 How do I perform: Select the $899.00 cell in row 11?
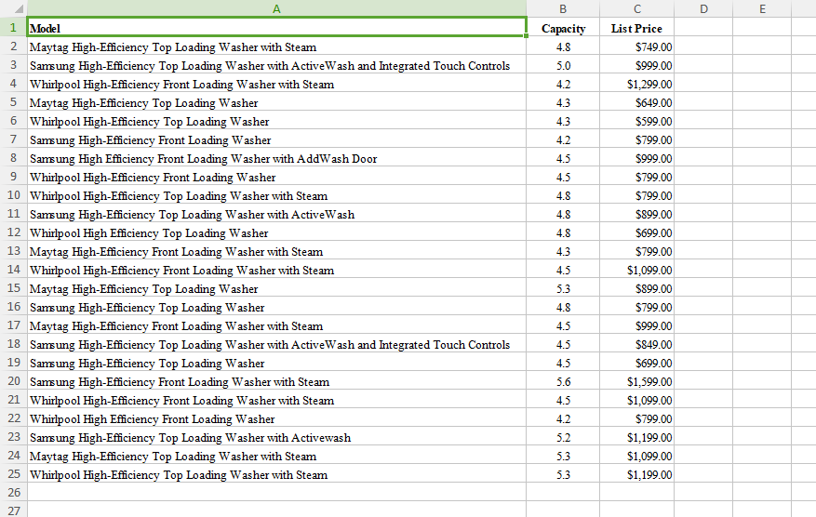point(637,214)
